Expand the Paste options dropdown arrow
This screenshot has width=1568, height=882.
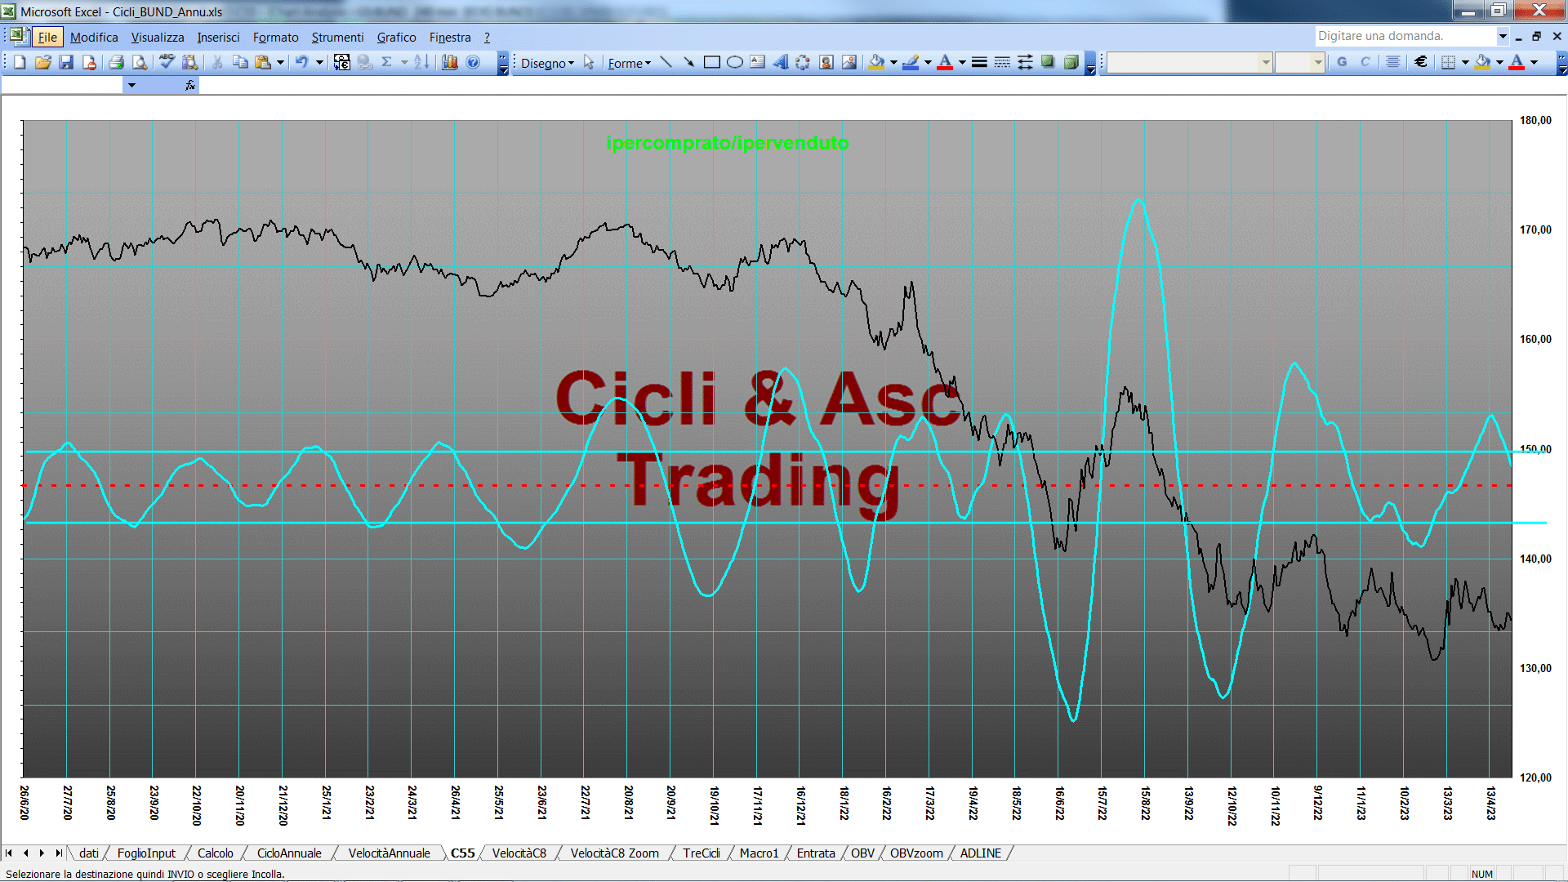pyautogui.click(x=280, y=62)
